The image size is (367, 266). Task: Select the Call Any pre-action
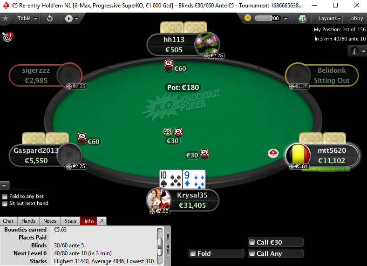pyautogui.click(x=276, y=253)
